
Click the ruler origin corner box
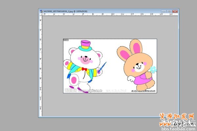pos(41,14)
